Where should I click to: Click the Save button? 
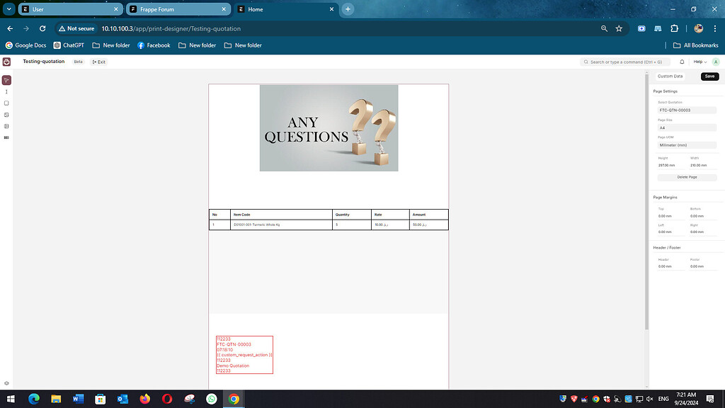coord(709,76)
